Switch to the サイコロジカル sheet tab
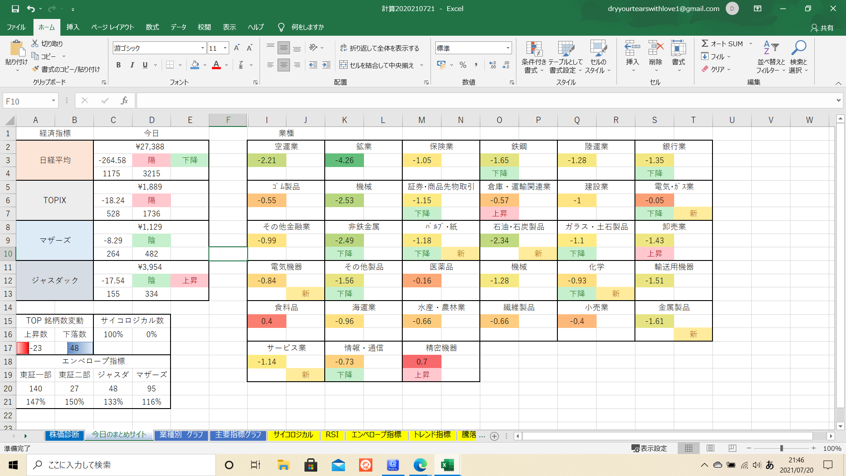846x476 pixels. pyautogui.click(x=293, y=435)
